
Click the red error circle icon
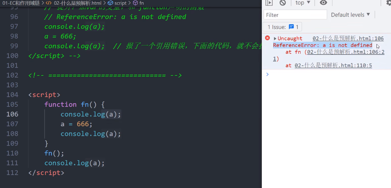click(x=267, y=38)
